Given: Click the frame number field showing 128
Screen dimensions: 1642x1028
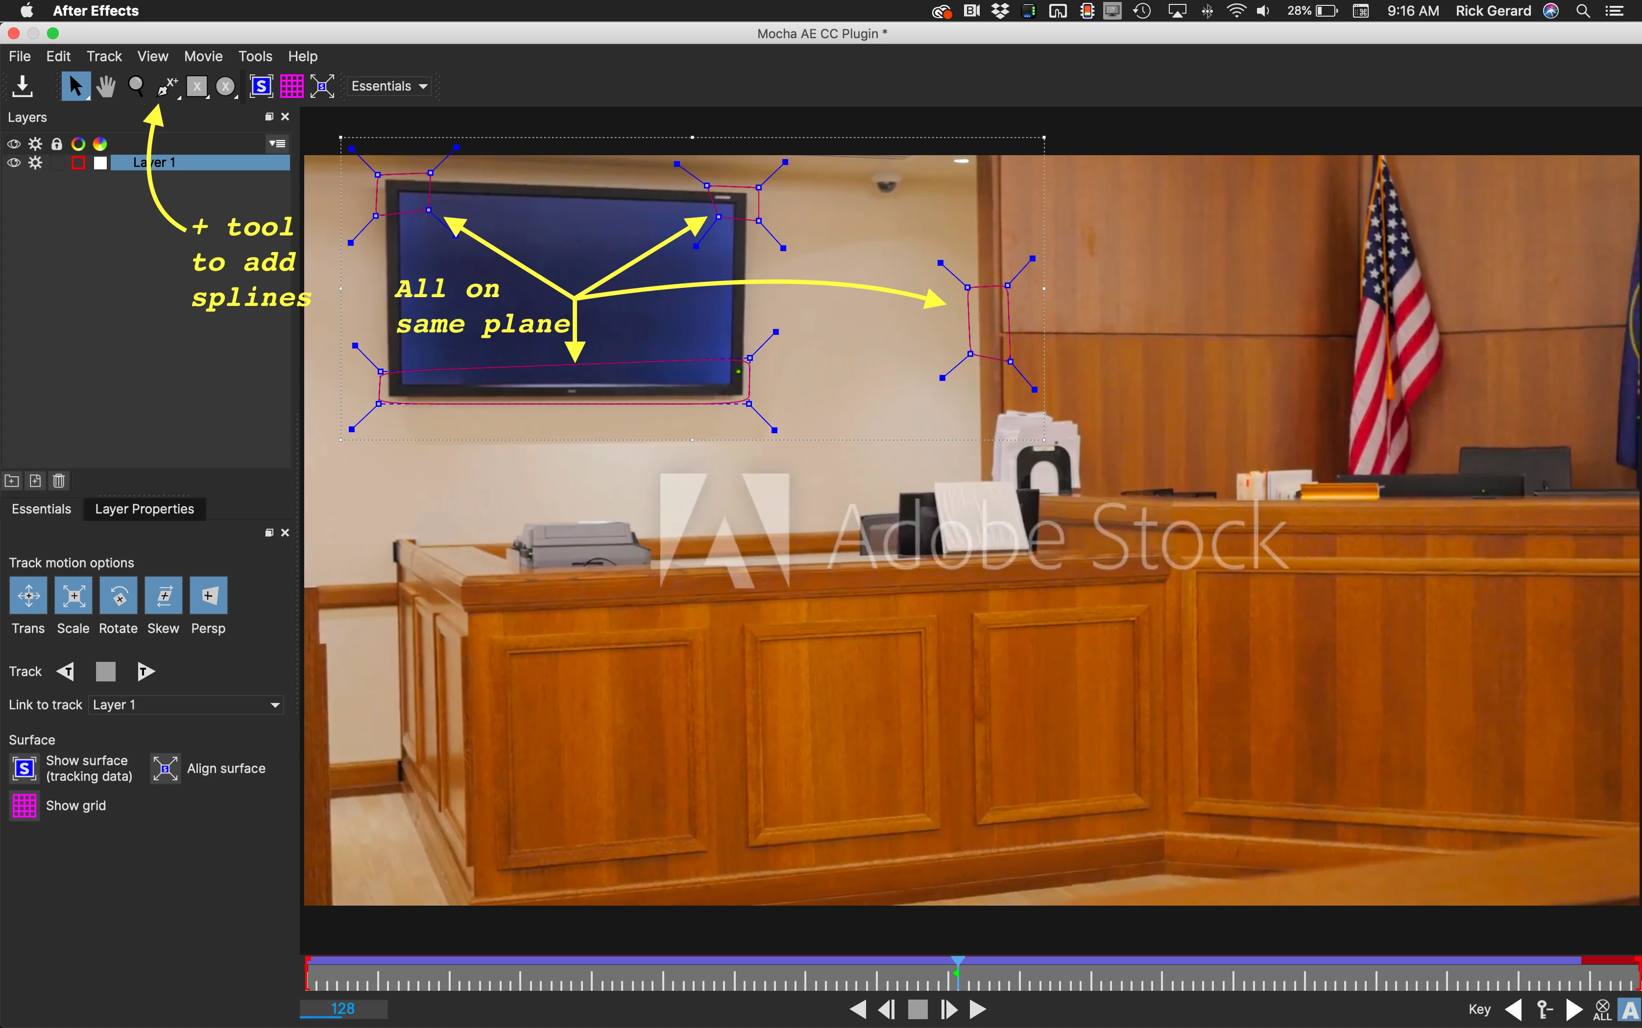Looking at the screenshot, I should tap(343, 1009).
